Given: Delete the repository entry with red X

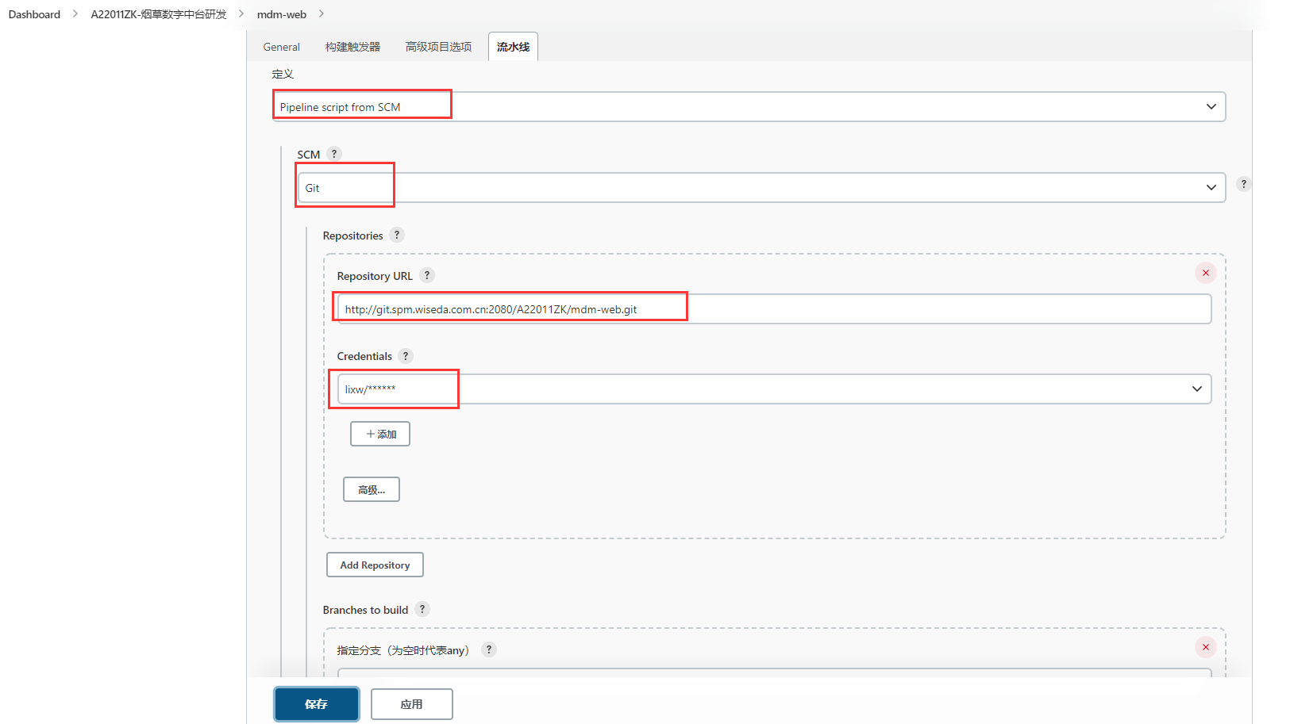Looking at the screenshot, I should tap(1205, 273).
